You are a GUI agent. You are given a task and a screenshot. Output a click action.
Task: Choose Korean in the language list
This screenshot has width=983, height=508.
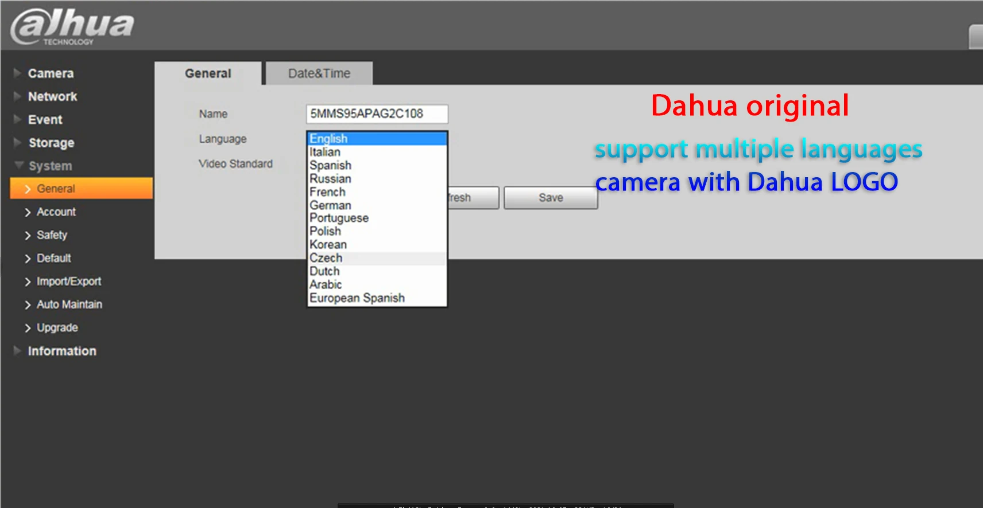pos(377,244)
